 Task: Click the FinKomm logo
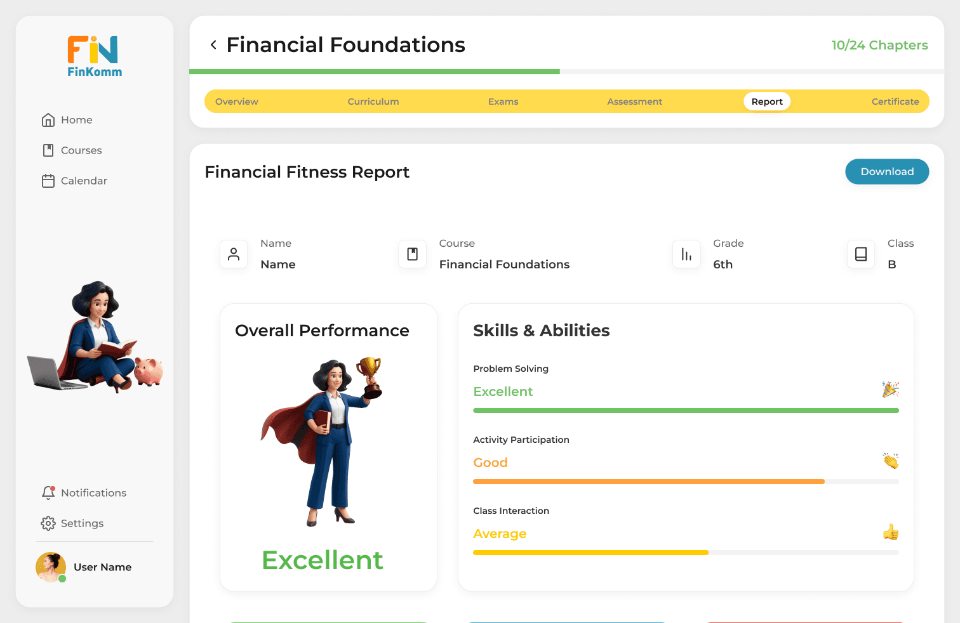(95, 57)
